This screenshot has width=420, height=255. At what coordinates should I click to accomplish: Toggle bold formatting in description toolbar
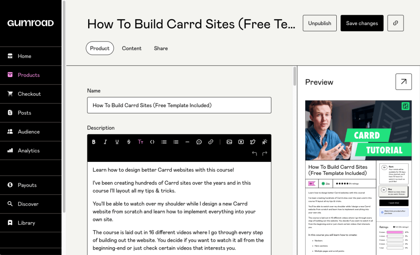click(x=94, y=142)
